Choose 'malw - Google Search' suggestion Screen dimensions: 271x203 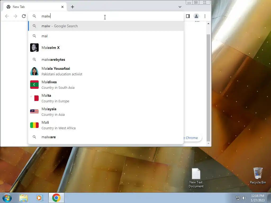(106, 26)
